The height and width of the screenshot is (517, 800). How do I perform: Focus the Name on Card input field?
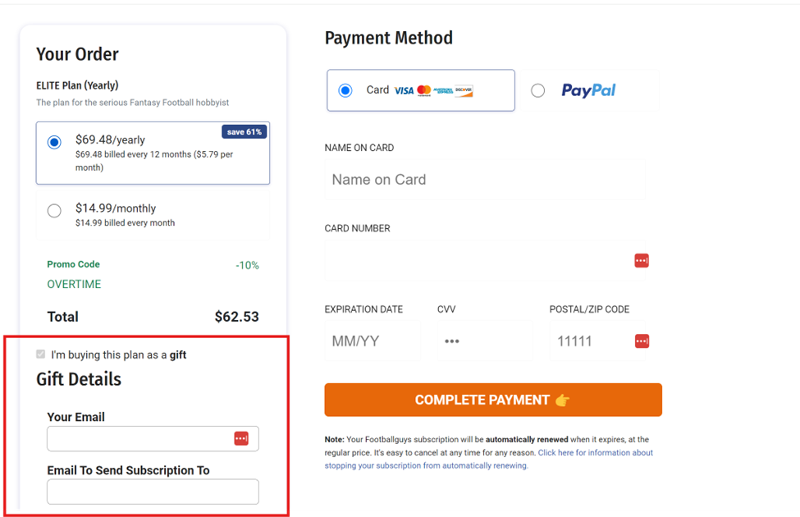point(485,180)
